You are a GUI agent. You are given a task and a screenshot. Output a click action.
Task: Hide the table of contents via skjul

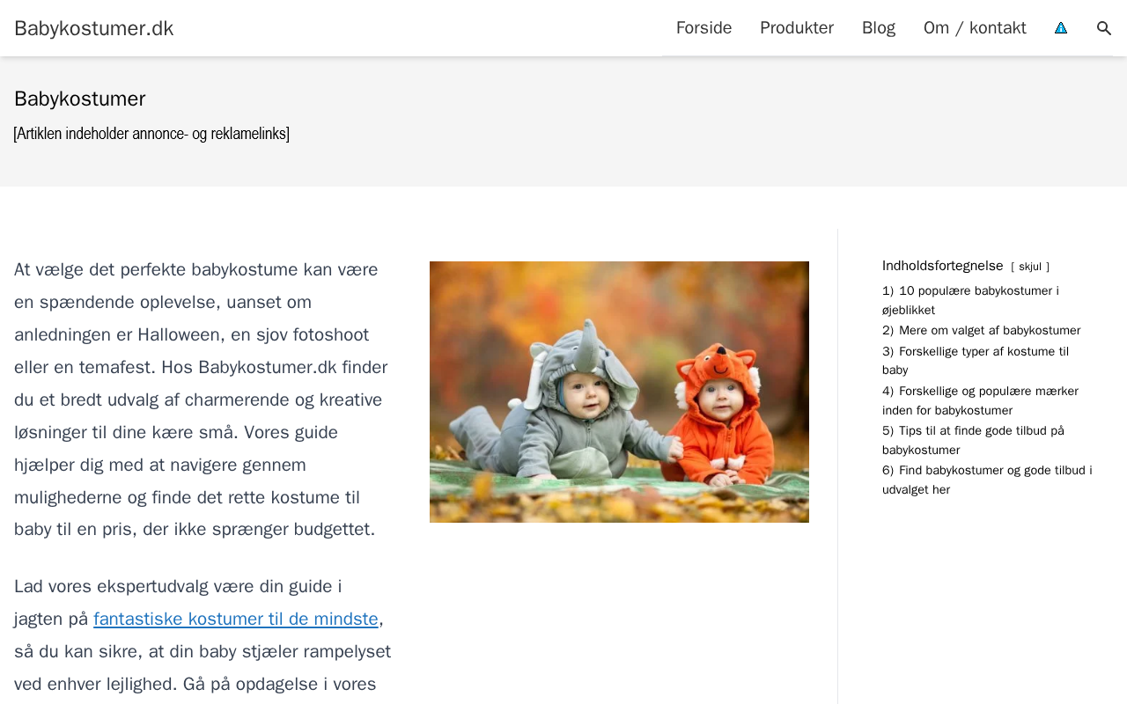pos(1029,267)
